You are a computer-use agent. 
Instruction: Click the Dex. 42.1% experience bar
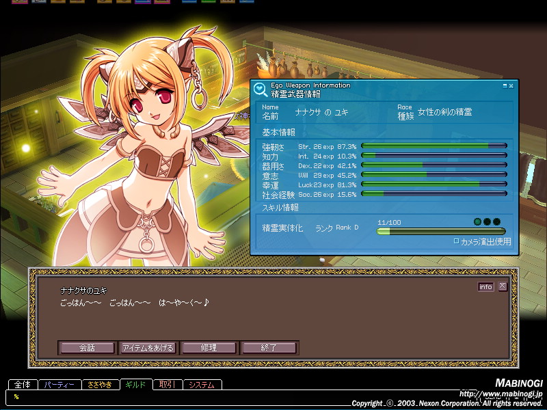click(434, 165)
